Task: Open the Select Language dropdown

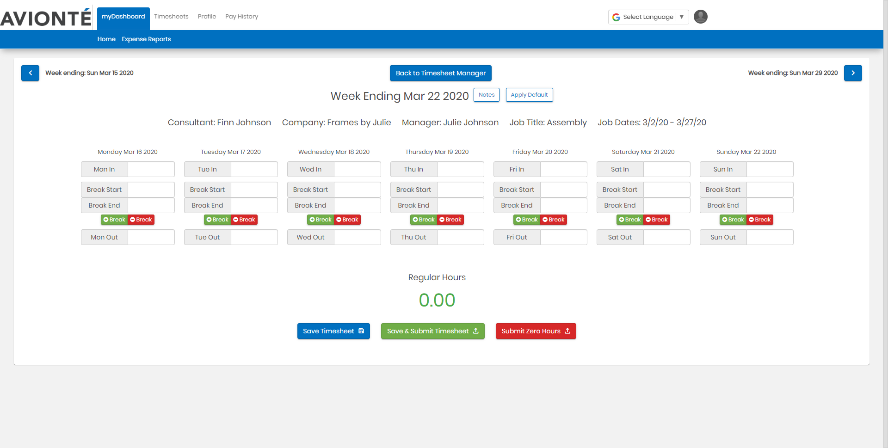Action: 648,17
